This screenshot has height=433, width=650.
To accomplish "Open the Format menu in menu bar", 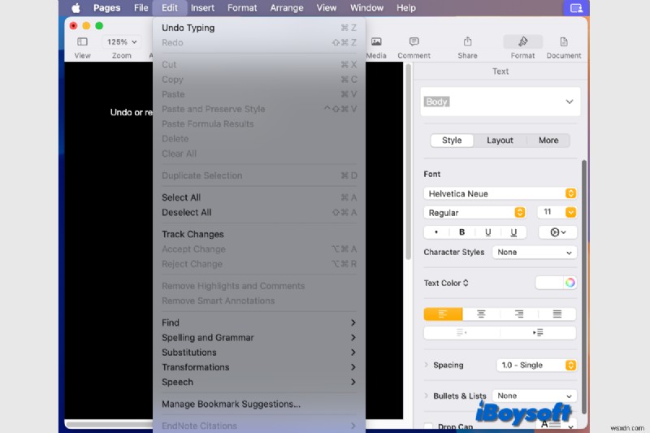I will click(x=242, y=8).
